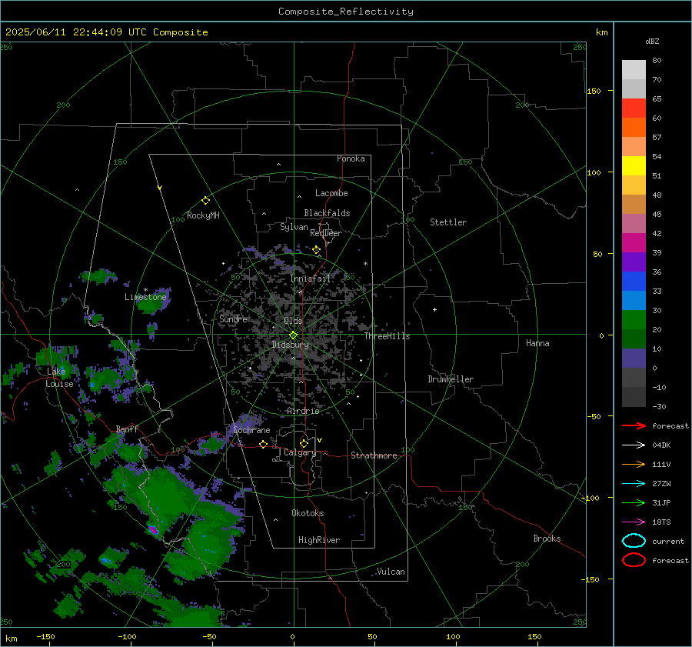Viewport: 692px width, 647px height.
Task: Click the Okotoks label
Action: [308, 513]
